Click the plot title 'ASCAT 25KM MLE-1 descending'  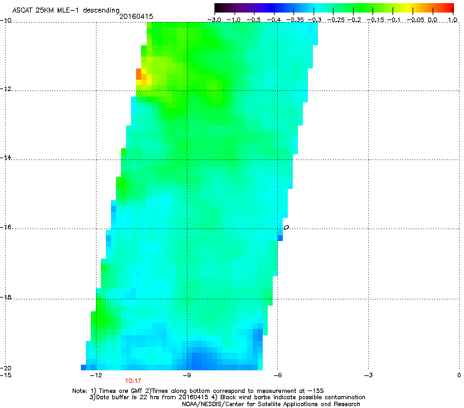(66, 10)
